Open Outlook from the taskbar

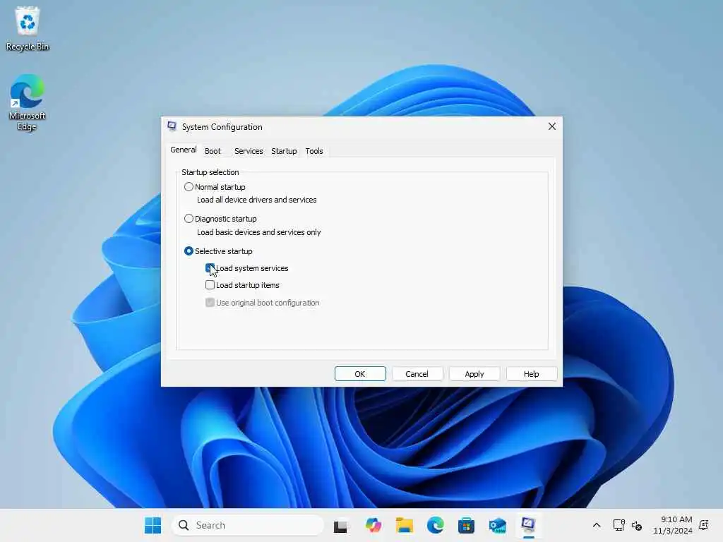pyautogui.click(x=498, y=525)
